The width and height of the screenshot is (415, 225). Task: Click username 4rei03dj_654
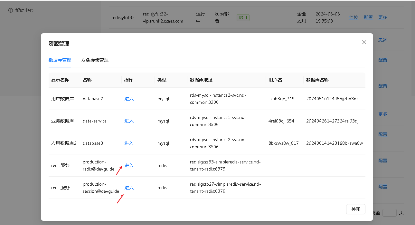click(281, 121)
